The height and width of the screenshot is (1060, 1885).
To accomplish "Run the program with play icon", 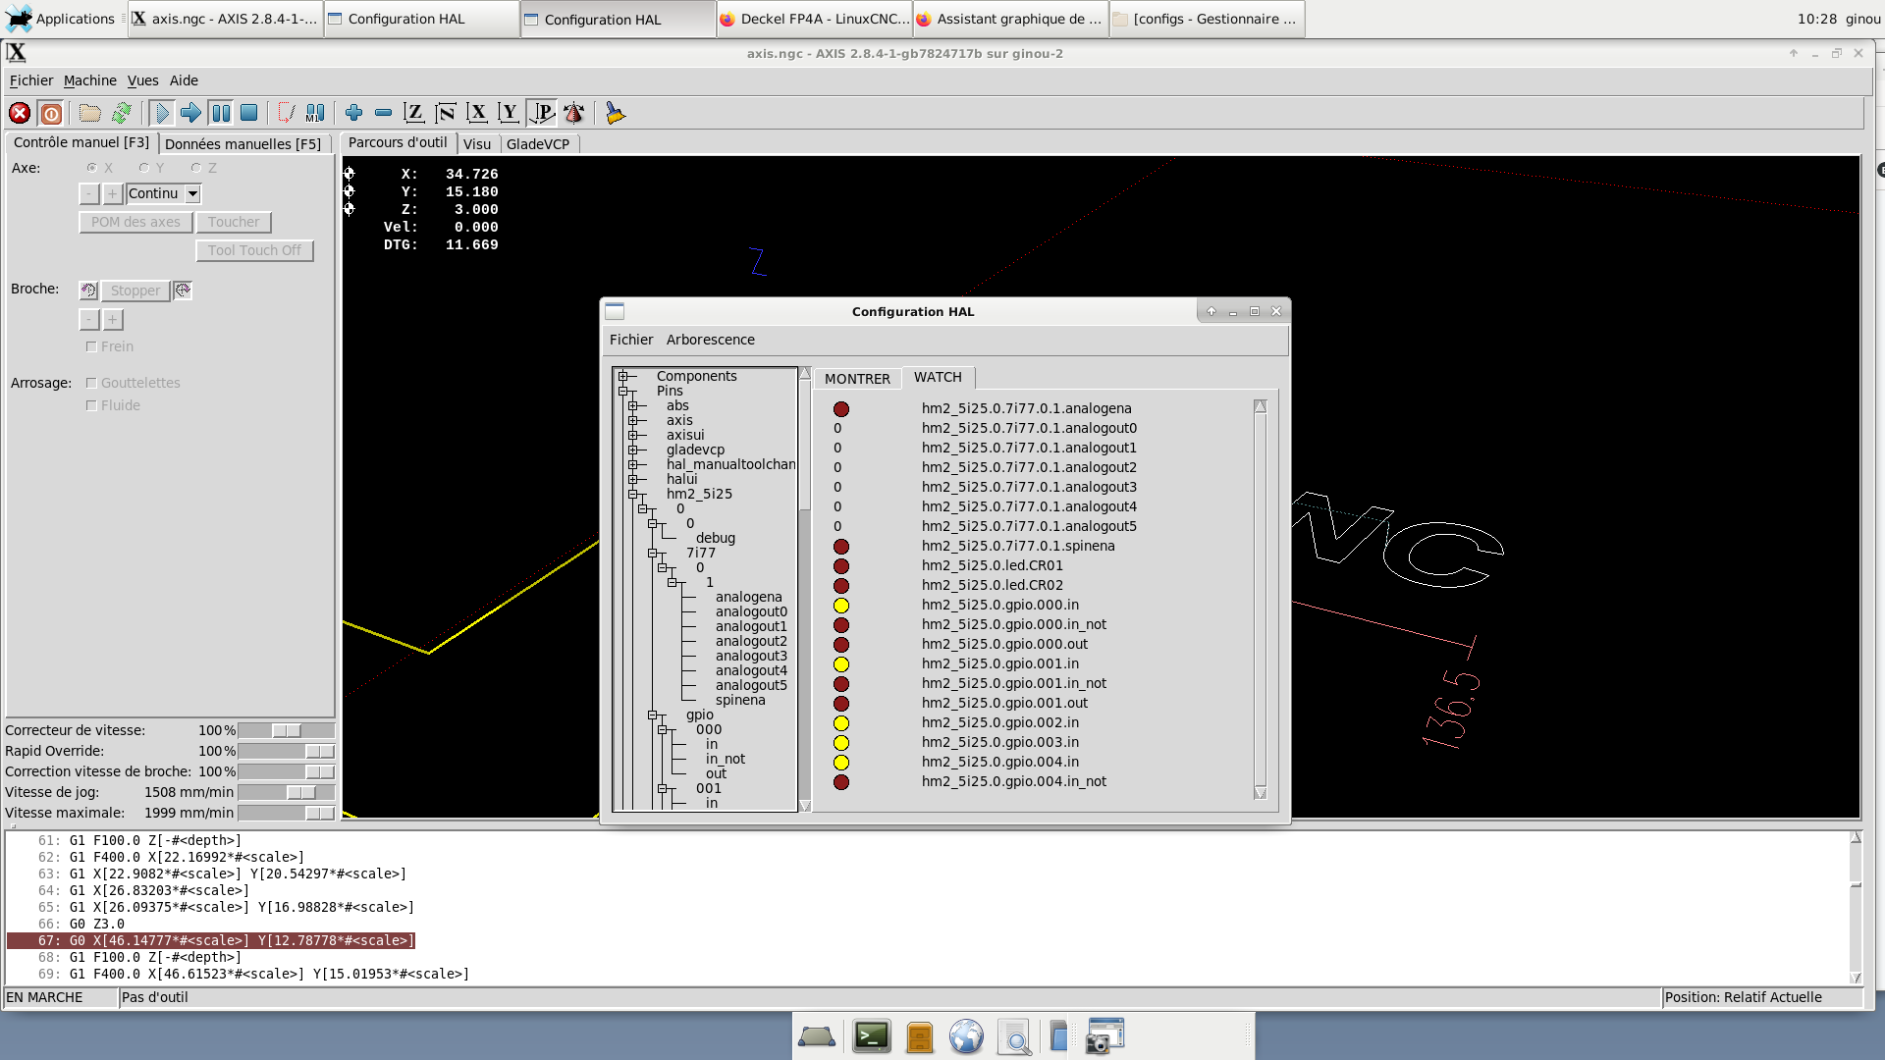I will (x=162, y=114).
